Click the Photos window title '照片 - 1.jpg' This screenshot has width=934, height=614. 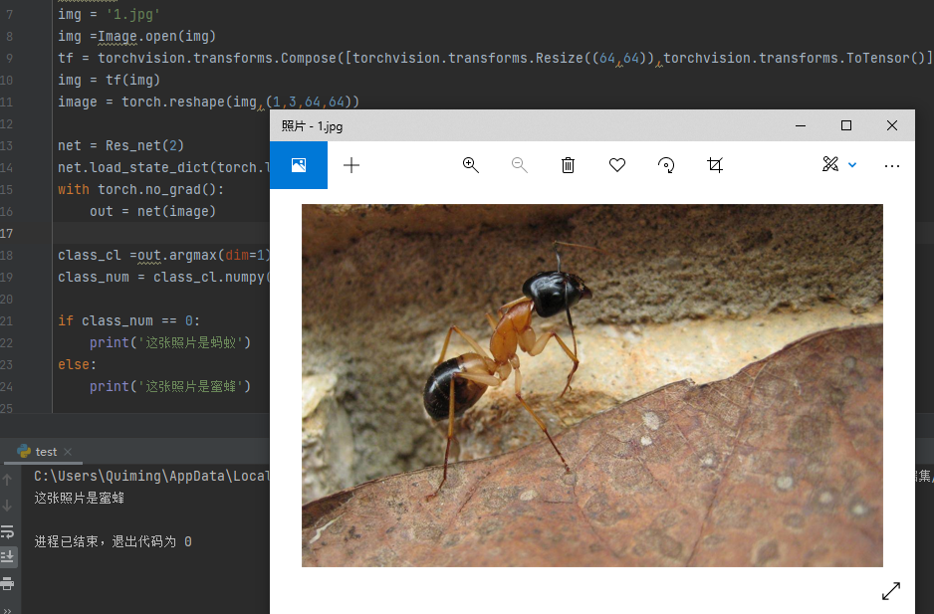point(312,126)
